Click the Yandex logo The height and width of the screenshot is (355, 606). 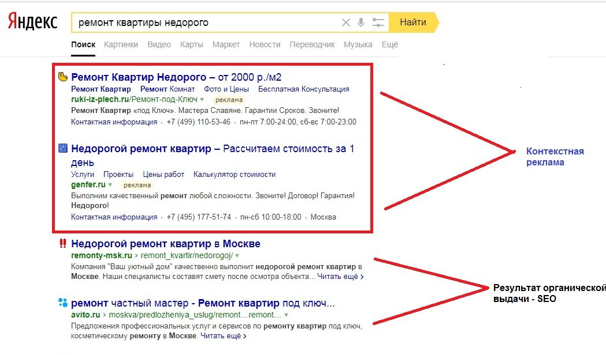(x=33, y=21)
